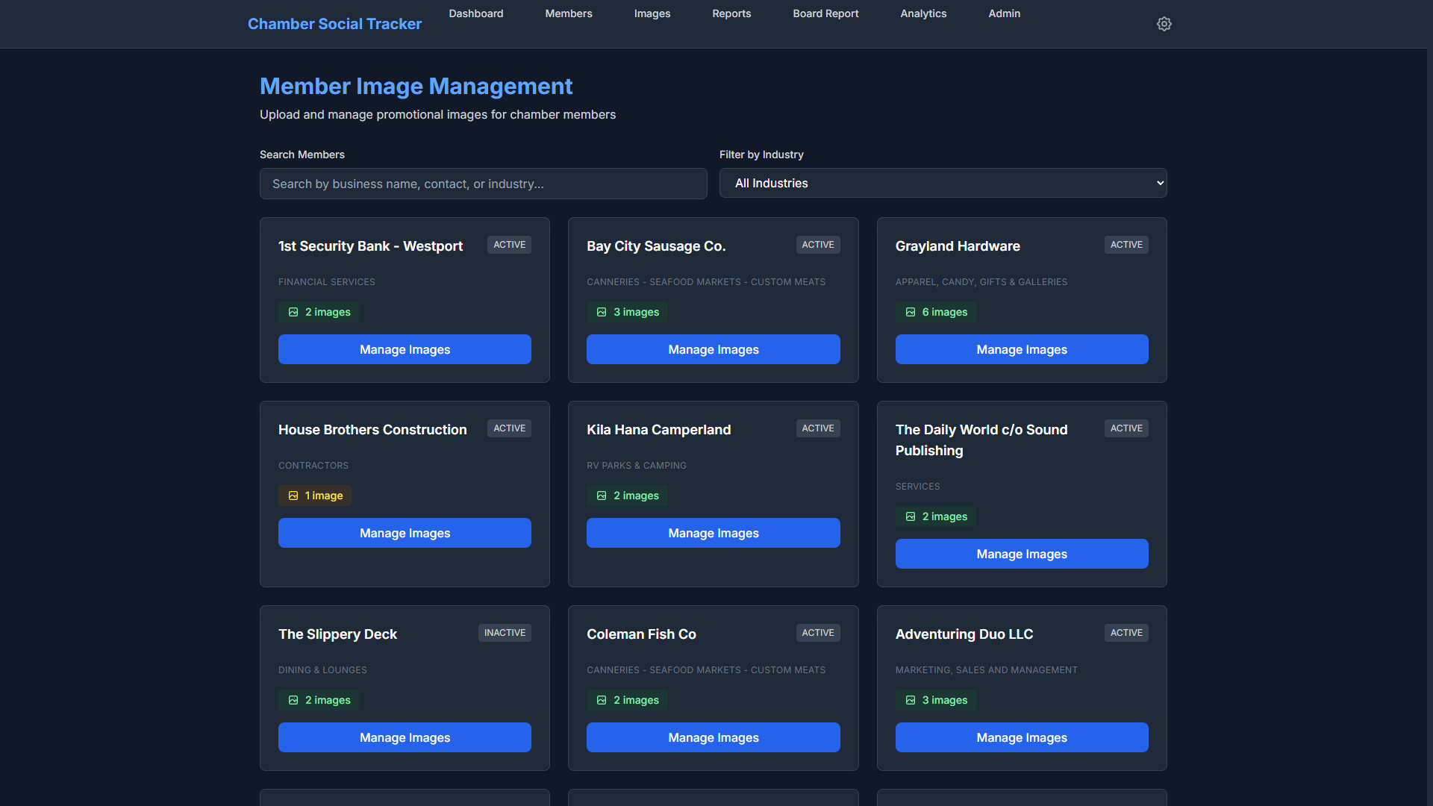Image resolution: width=1433 pixels, height=806 pixels.
Task: Click the ACTIVE badge on Grayland Hardware
Action: 1126,245
